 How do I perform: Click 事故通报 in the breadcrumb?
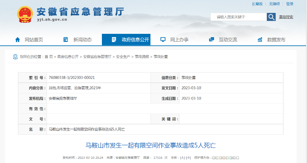[142, 57]
